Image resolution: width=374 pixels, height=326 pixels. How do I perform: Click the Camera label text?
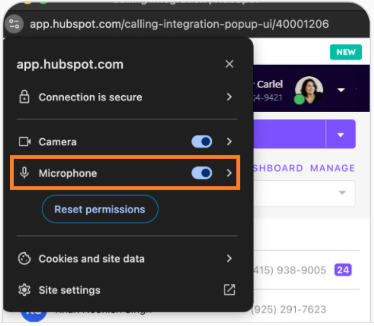pyautogui.click(x=57, y=142)
